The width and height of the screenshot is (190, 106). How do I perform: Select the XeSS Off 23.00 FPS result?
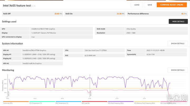(32, 14)
